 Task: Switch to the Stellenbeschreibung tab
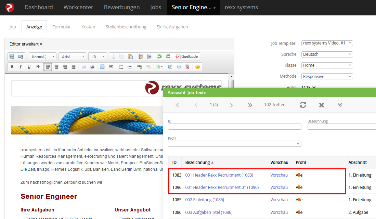coord(126,27)
